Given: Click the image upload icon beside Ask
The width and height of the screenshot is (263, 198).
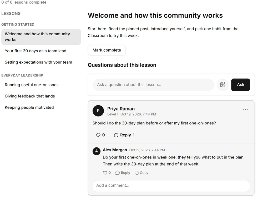Looking at the screenshot, I should pyautogui.click(x=223, y=85).
